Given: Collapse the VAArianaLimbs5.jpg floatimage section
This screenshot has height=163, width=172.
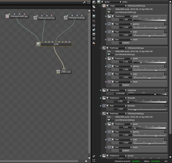Looking at the screenshot, I should 107,48.
